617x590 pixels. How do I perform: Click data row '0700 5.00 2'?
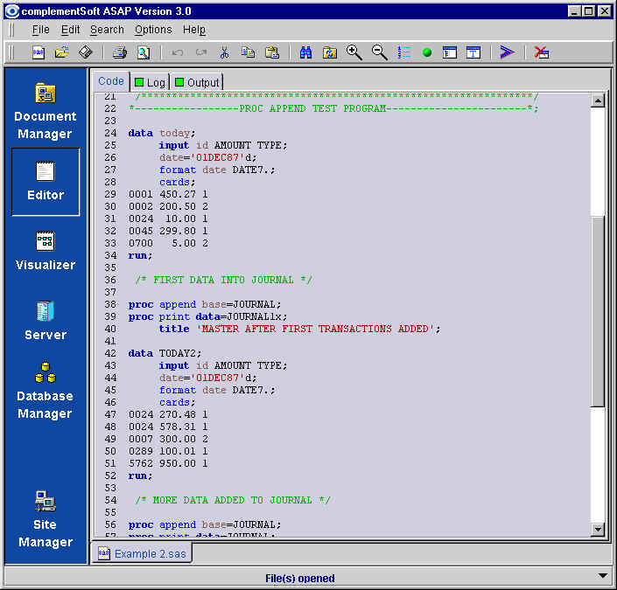(168, 243)
